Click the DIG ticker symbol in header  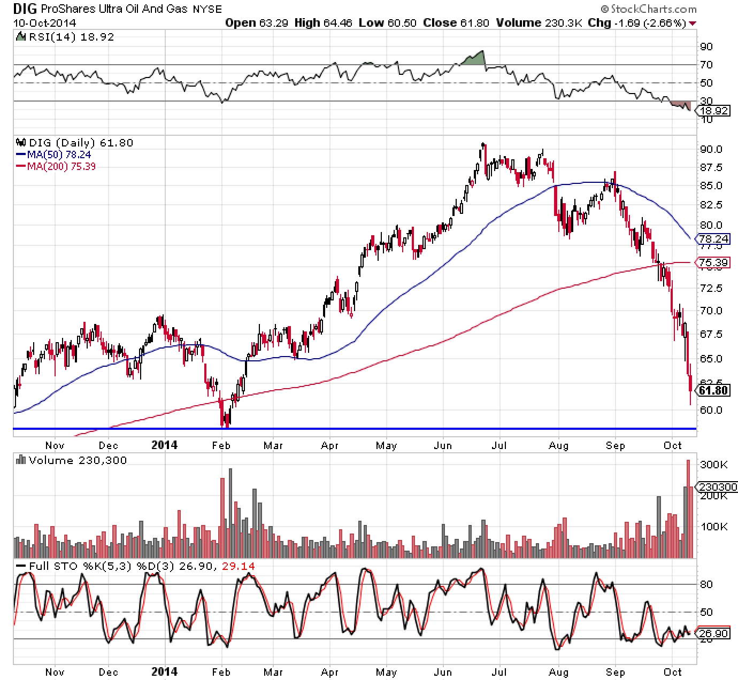pos(26,9)
